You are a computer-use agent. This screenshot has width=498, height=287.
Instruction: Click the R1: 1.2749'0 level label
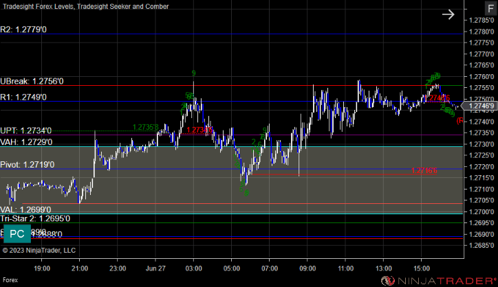(x=23, y=97)
